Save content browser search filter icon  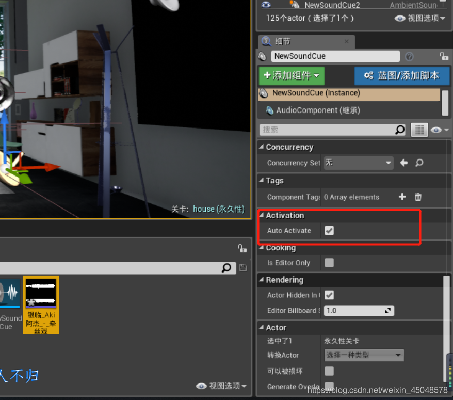[243, 268]
